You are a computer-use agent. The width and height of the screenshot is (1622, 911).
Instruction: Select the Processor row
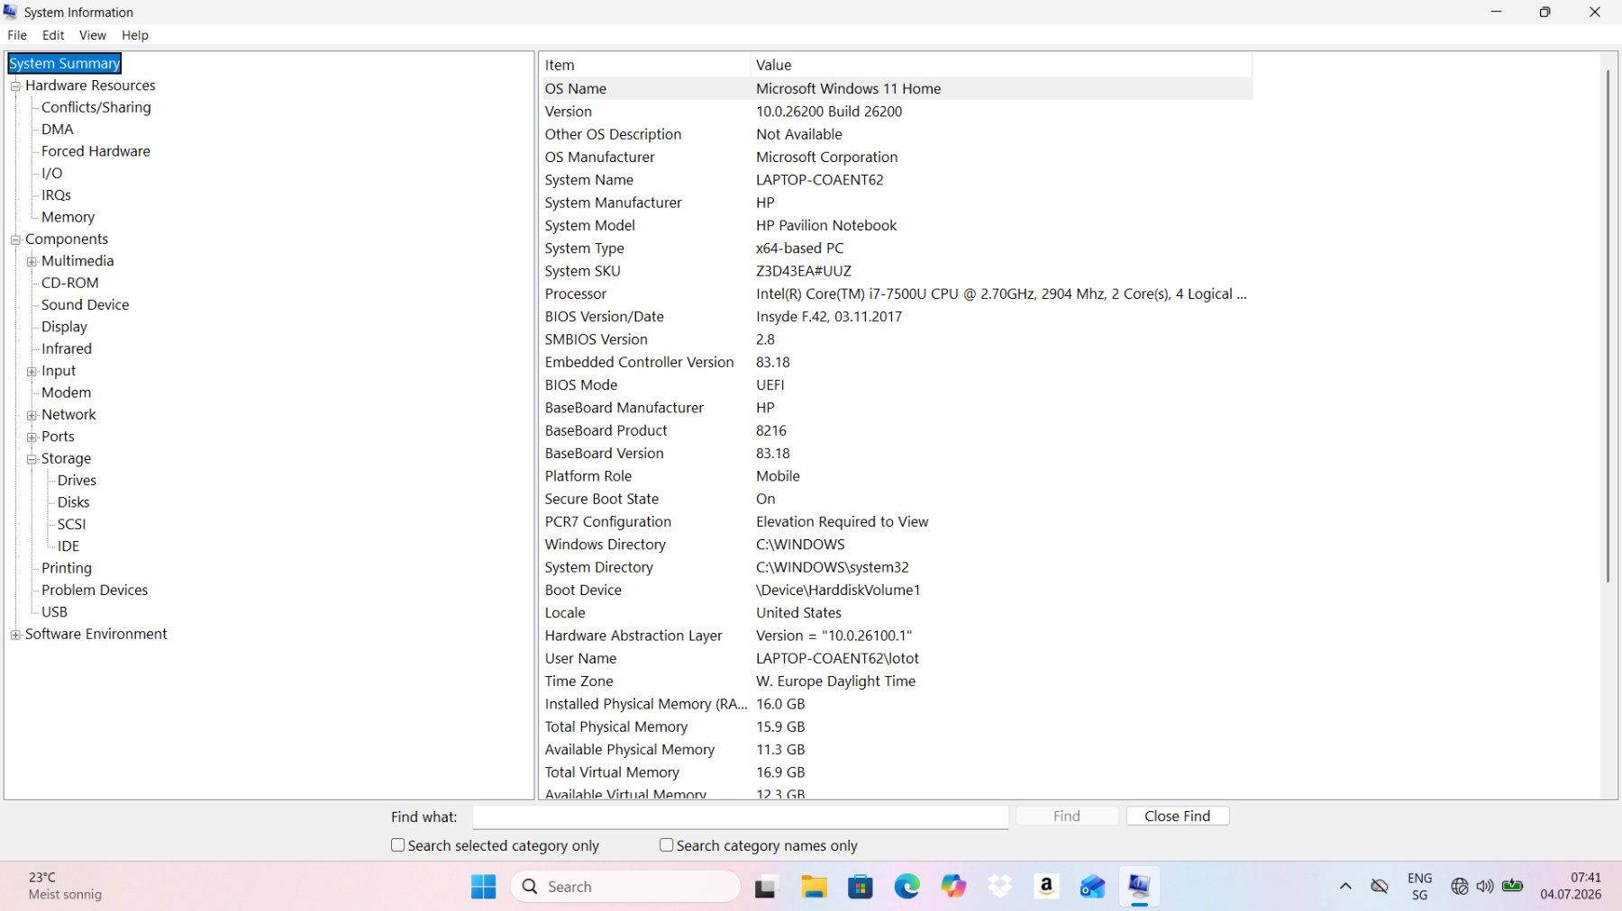coord(896,293)
